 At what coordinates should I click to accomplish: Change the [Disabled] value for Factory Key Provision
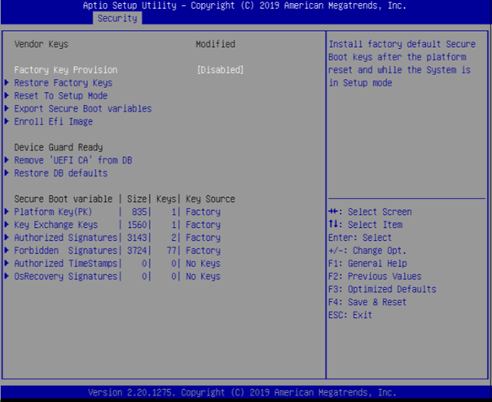pyautogui.click(x=220, y=70)
